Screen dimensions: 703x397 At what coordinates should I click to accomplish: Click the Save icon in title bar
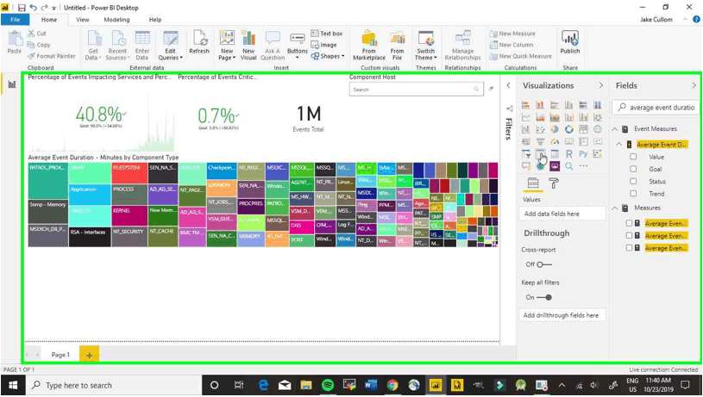pos(22,8)
